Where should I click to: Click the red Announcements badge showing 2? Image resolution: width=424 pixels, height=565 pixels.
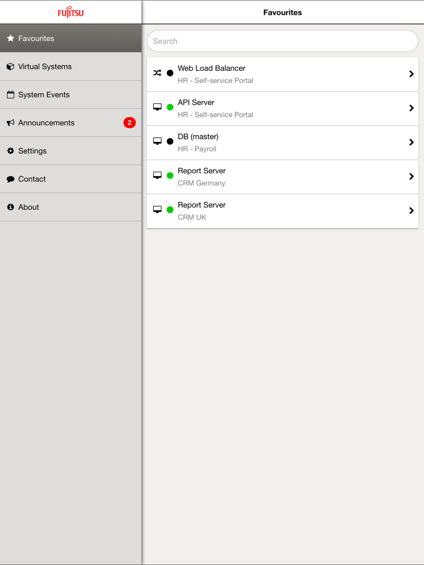click(130, 123)
